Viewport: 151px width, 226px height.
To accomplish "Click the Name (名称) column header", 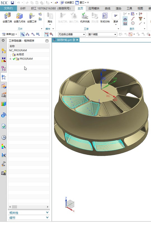I will [x=29, y=46].
